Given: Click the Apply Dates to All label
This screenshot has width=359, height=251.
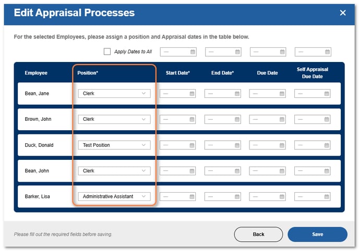Looking at the screenshot, I should (133, 52).
